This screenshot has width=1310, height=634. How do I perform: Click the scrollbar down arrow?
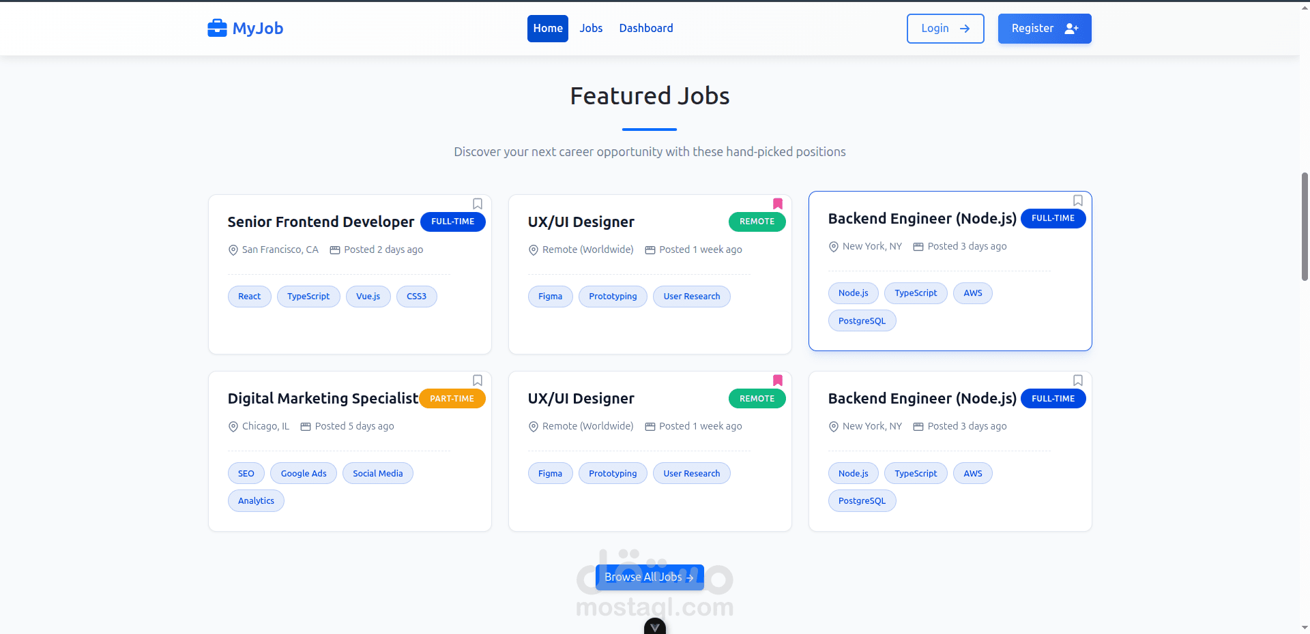pos(1305,628)
